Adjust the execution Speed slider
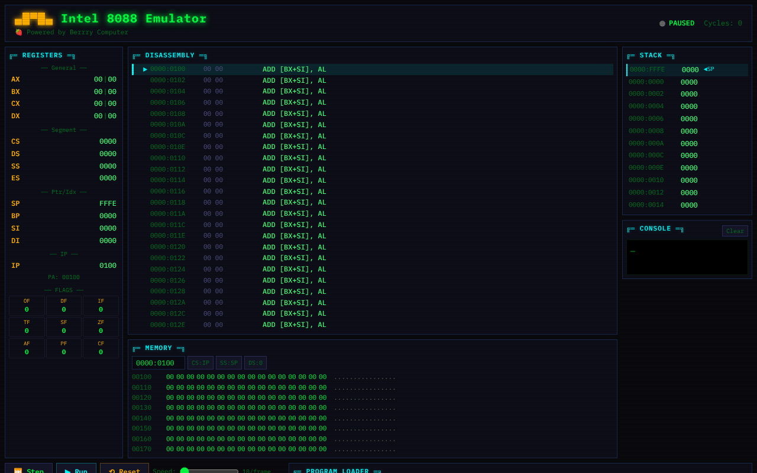 point(209,471)
